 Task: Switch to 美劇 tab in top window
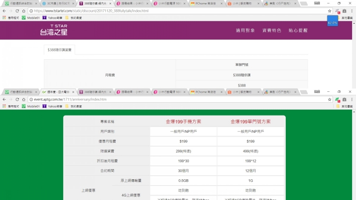[x=280, y=3]
